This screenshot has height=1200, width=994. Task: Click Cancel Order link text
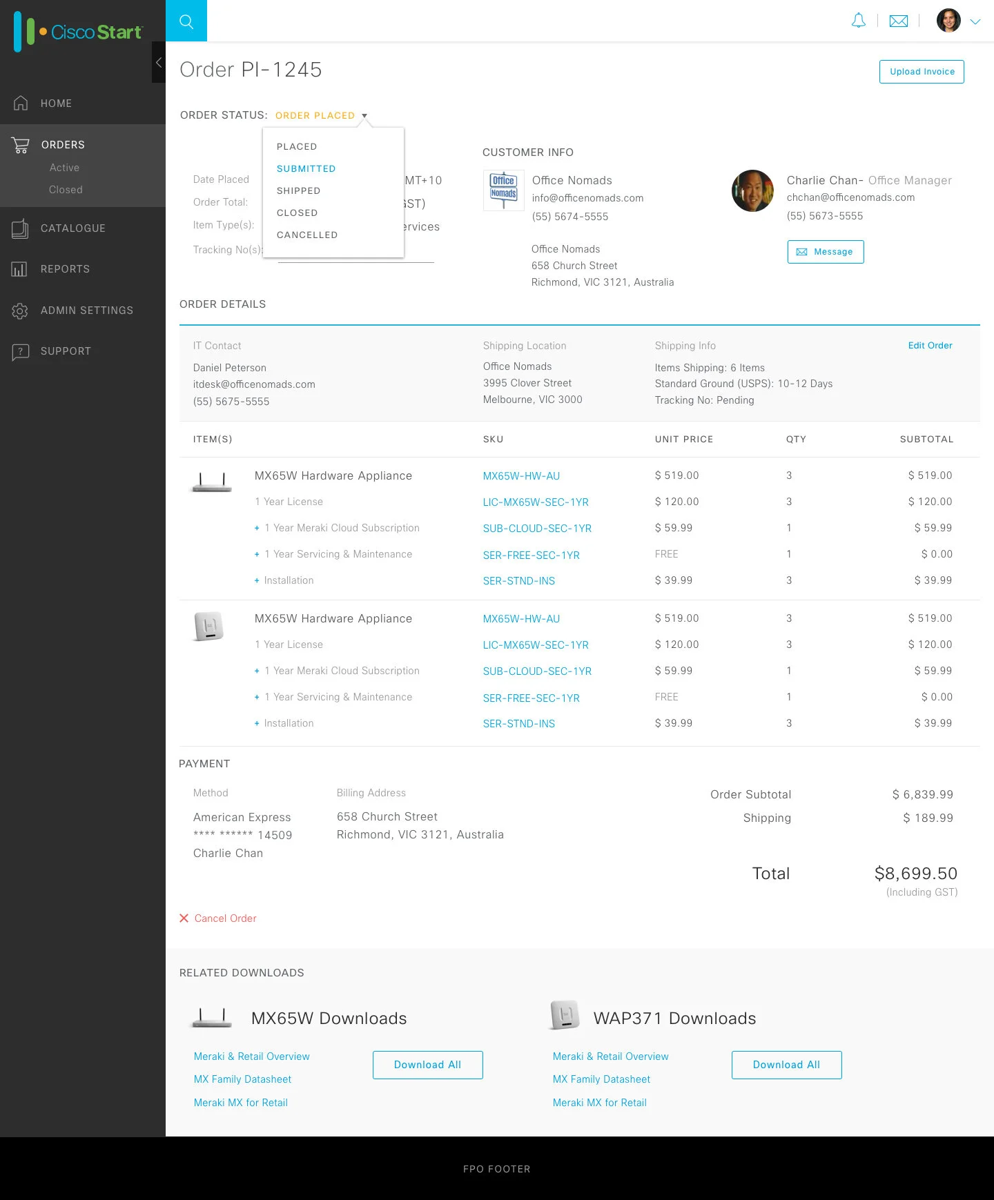(225, 918)
